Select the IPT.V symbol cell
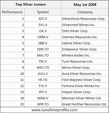Viewport: 109px width, 113px height. tap(43, 92)
